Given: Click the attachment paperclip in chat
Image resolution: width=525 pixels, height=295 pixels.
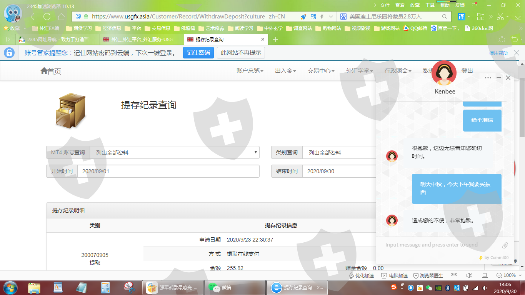Looking at the screenshot, I should point(505,245).
